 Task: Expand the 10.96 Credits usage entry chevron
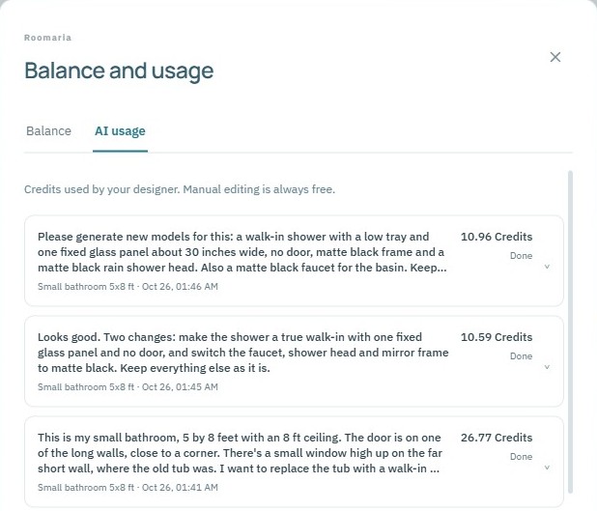coord(547,267)
